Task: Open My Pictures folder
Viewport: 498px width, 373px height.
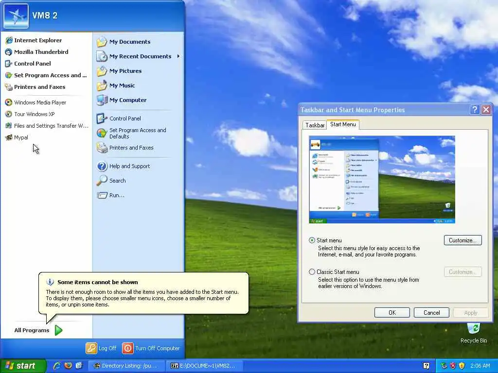Action: click(x=119, y=71)
